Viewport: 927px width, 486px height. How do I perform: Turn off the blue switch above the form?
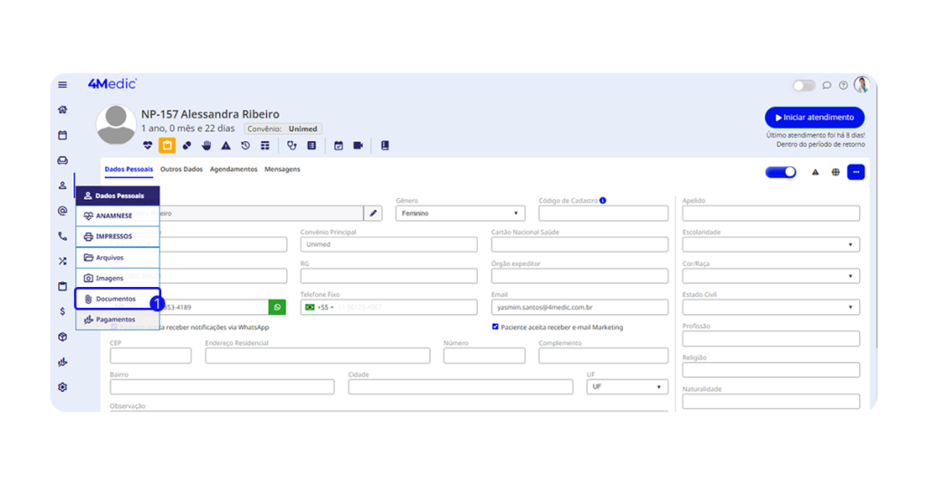780,172
